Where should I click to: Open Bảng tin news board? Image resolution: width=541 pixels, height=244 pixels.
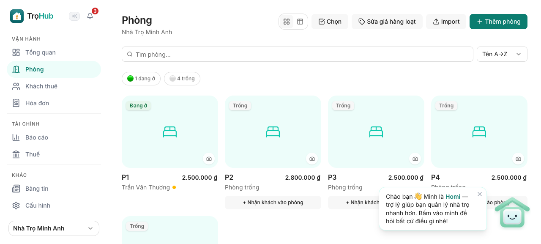click(54, 189)
